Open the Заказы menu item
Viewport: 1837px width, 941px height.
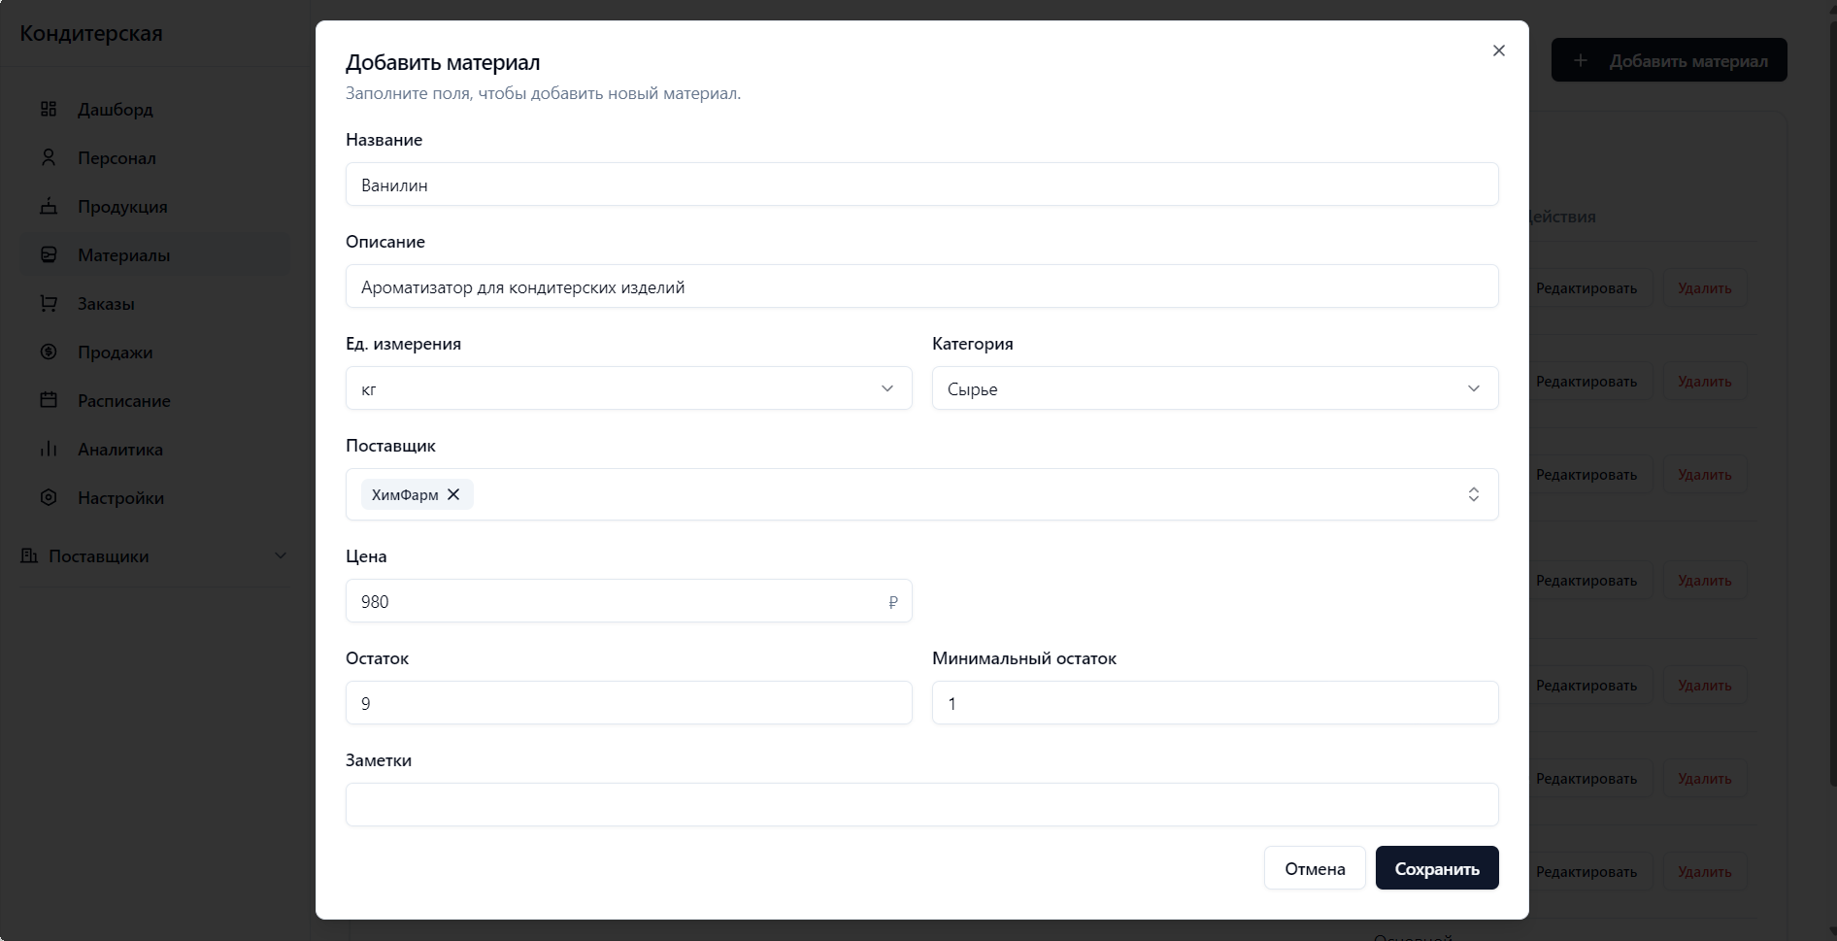[106, 304]
